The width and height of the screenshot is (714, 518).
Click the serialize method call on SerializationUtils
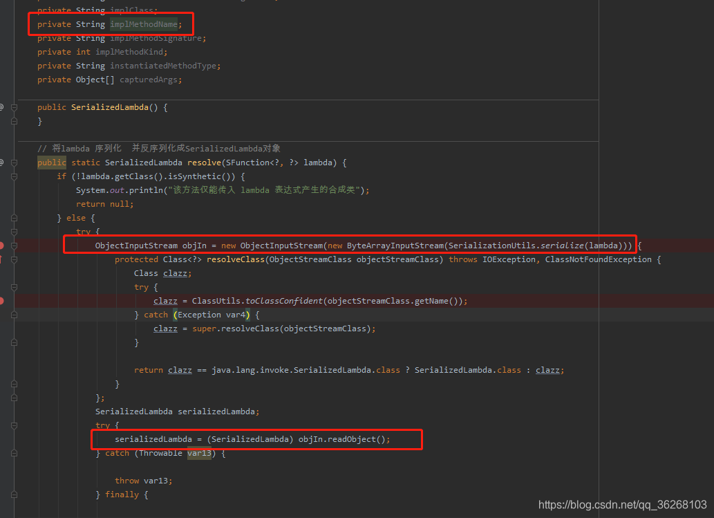coord(552,244)
